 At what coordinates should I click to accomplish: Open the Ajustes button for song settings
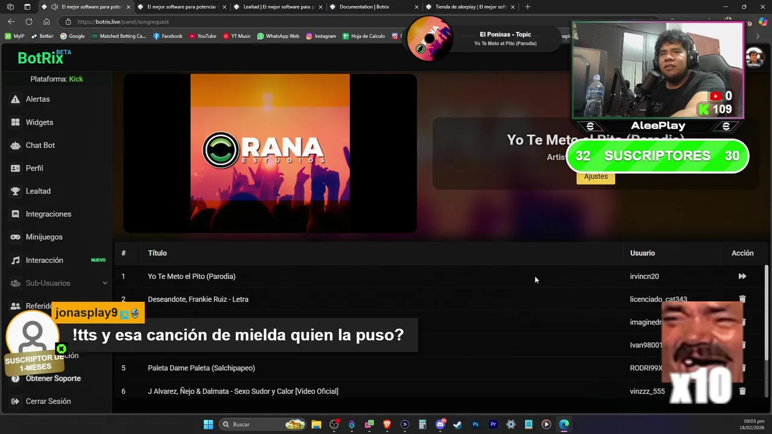click(x=596, y=177)
